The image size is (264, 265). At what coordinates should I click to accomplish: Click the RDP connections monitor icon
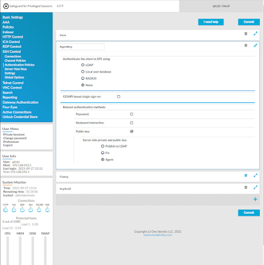(x=22, y=210)
